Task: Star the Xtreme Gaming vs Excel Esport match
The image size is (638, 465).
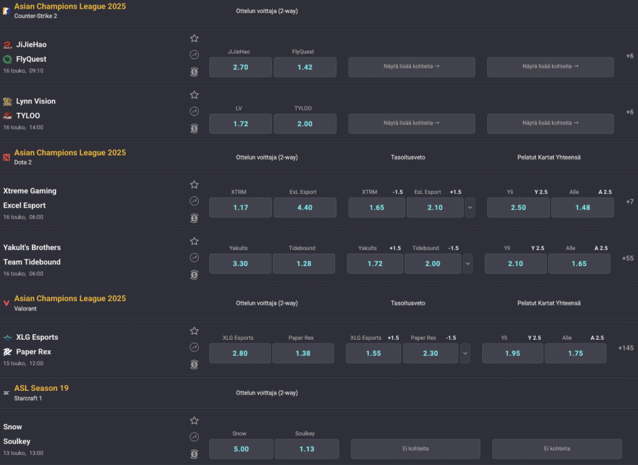Action: click(194, 185)
